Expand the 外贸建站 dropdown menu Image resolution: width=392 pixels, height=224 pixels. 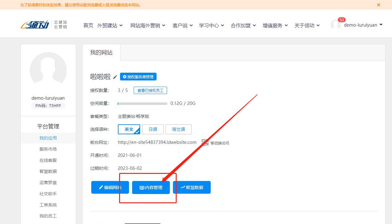point(110,25)
